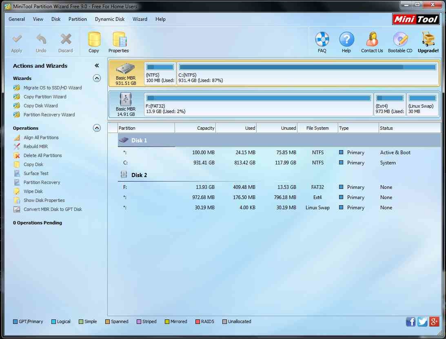Open the General menu

click(17, 19)
